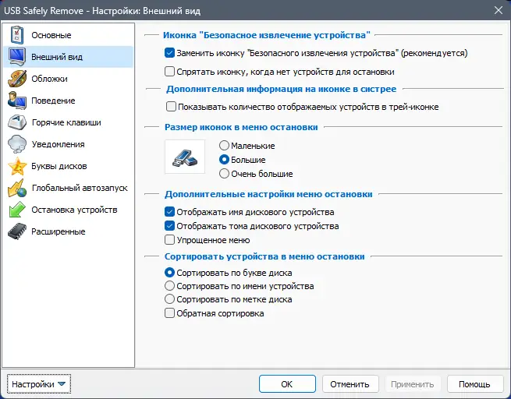This screenshot has width=511, height=399.
Task: Open the Глобальный автозапуск icon
Action: point(17,188)
